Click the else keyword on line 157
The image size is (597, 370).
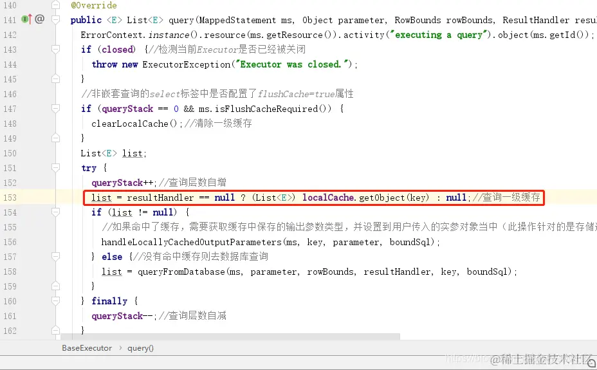click(x=112, y=257)
